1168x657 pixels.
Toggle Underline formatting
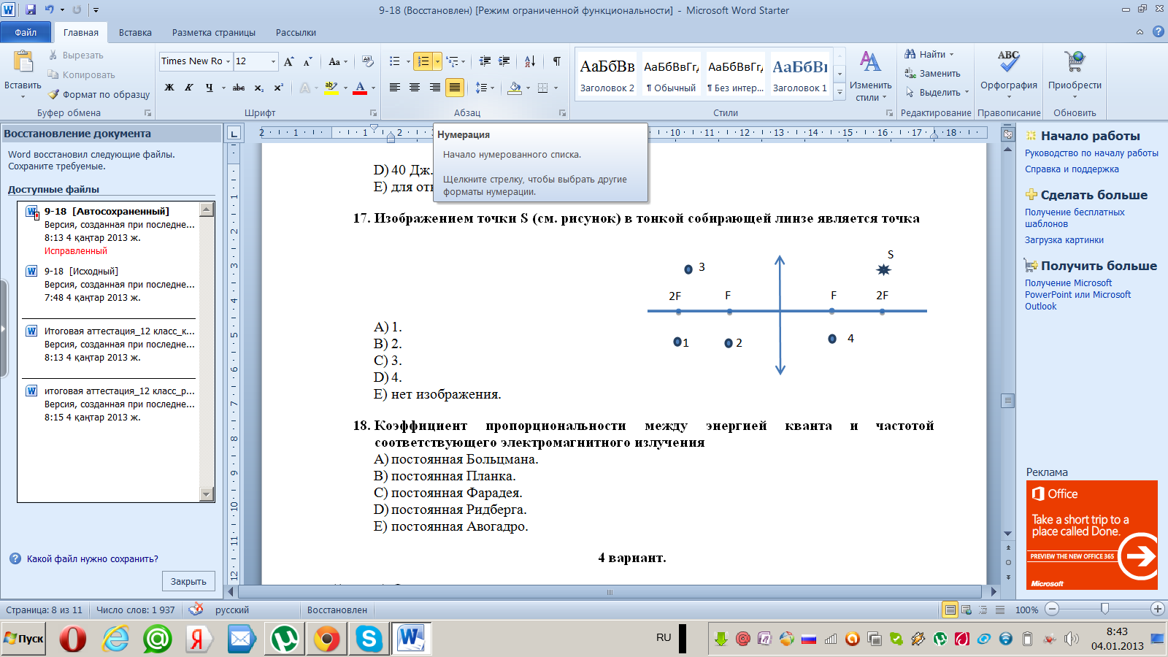point(209,88)
